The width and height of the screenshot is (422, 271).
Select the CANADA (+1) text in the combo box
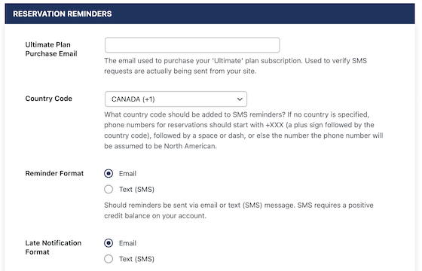coord(133,99)
